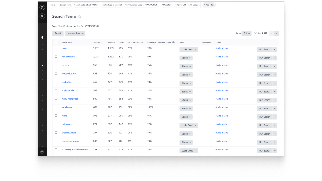Screen dimensions: 322x181
Task: Toggle the select-all checkbox in table header
Action: point(56,42)
